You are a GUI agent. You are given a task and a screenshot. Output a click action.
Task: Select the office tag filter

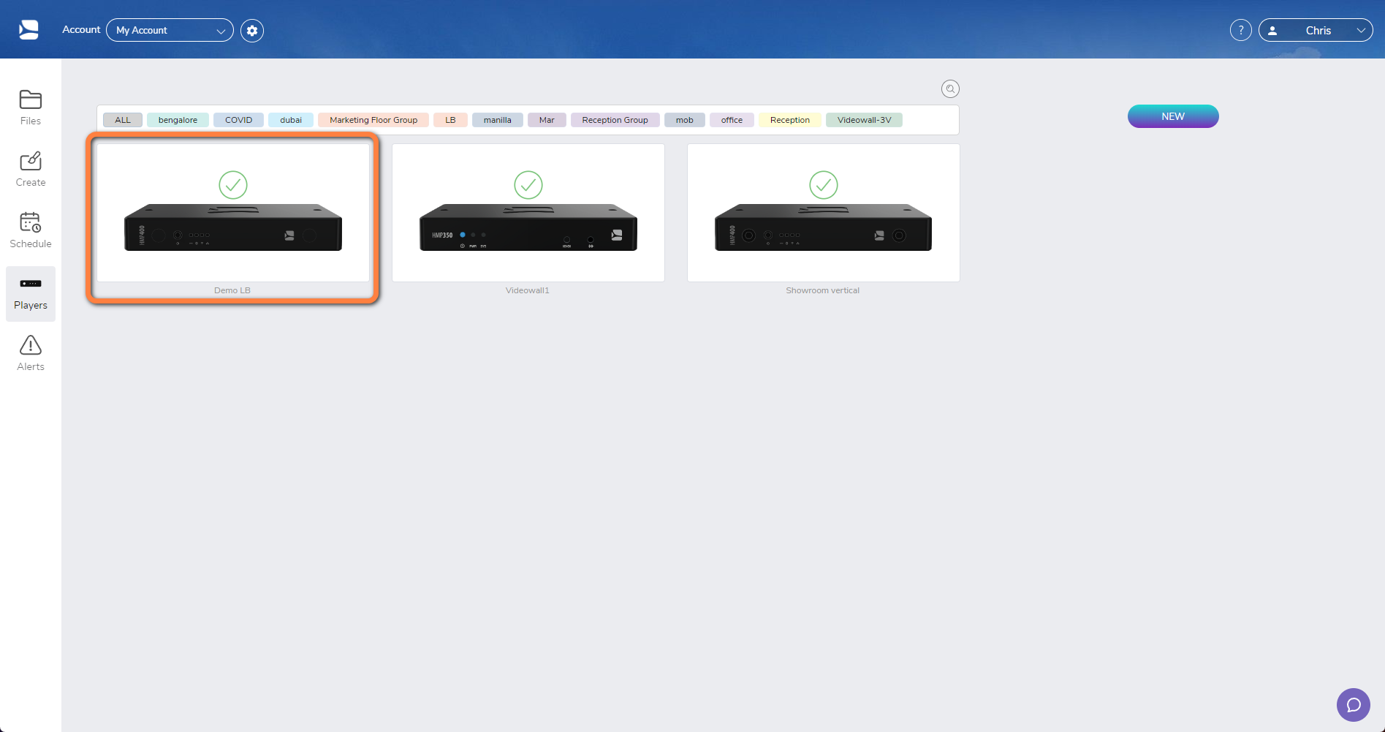(732, 120)
